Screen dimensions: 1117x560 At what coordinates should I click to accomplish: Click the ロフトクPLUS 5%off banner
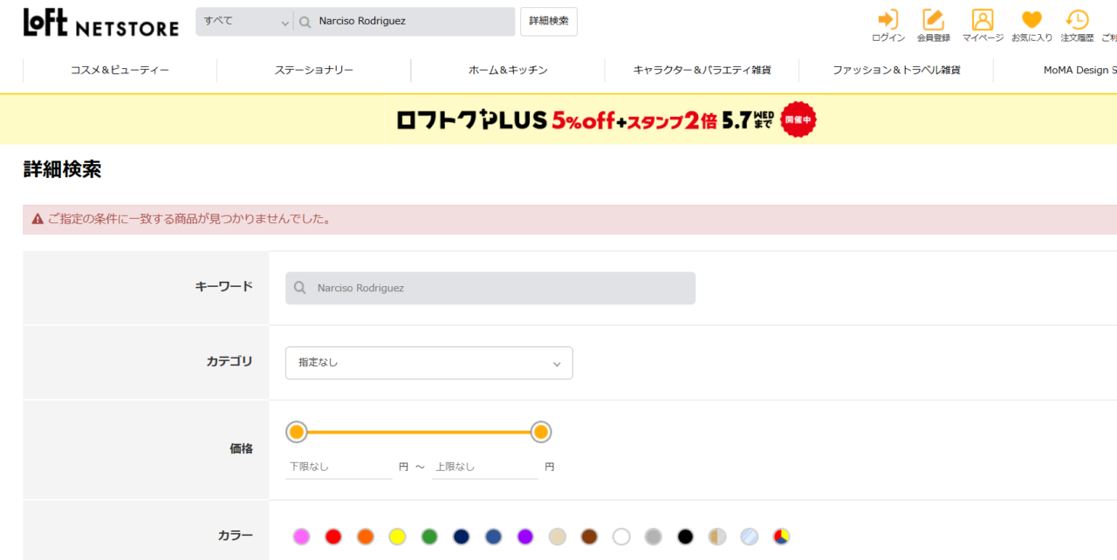pos(606,120)
